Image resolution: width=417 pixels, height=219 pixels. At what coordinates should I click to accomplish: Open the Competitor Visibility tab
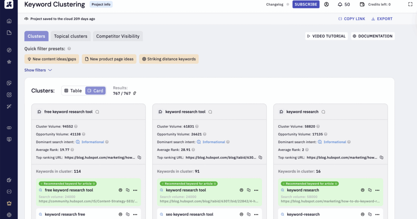(x=118, y=36)
